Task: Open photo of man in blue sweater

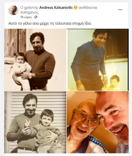Action: (x=98, y=60)
